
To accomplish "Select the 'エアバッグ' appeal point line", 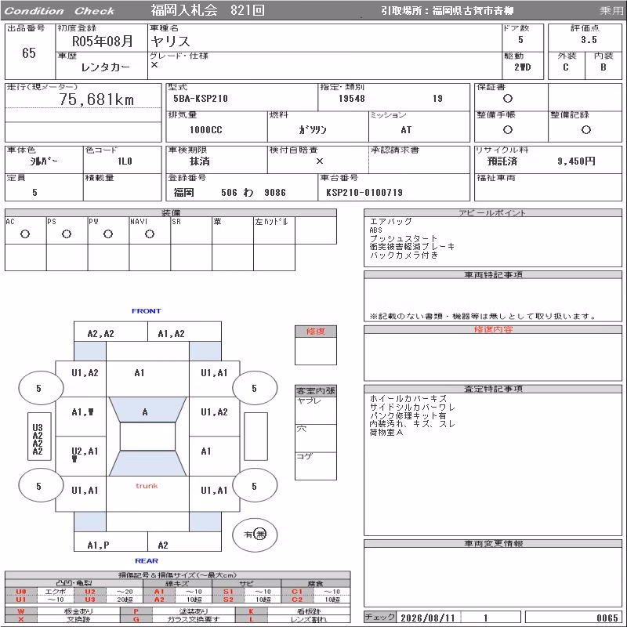I will [x=390, y=221].
